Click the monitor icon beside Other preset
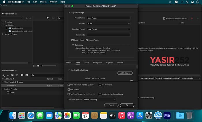Image resolution: width=202 pixels, height=122 pixels. click(x=8, y=92)
